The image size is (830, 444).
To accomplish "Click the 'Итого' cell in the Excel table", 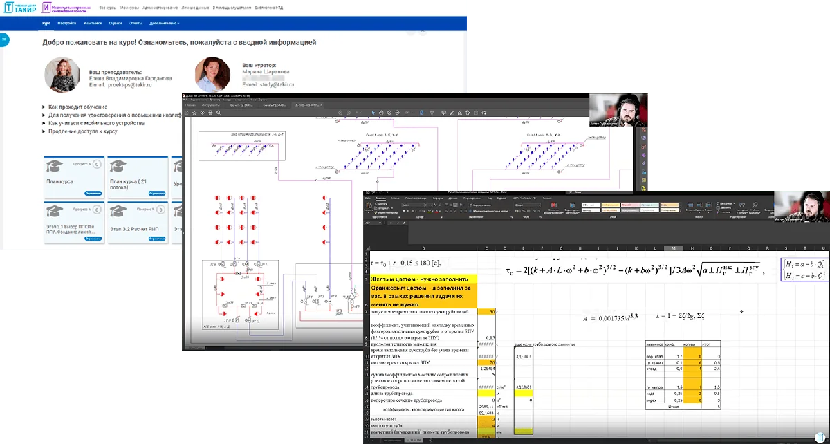I will 674,406.
